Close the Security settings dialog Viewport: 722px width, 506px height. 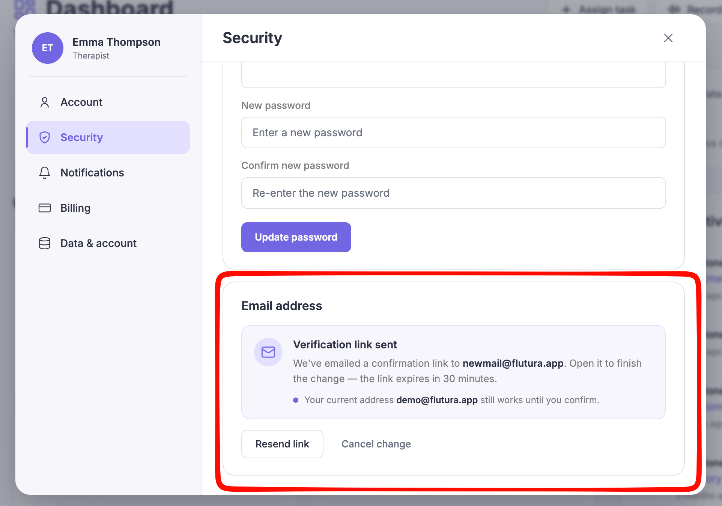coord(668,38)
